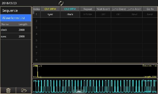This screenshot has height=94, width=158.
Task: Click the yellow Ch1 waveform preview
Action: [x=95, y=71]
